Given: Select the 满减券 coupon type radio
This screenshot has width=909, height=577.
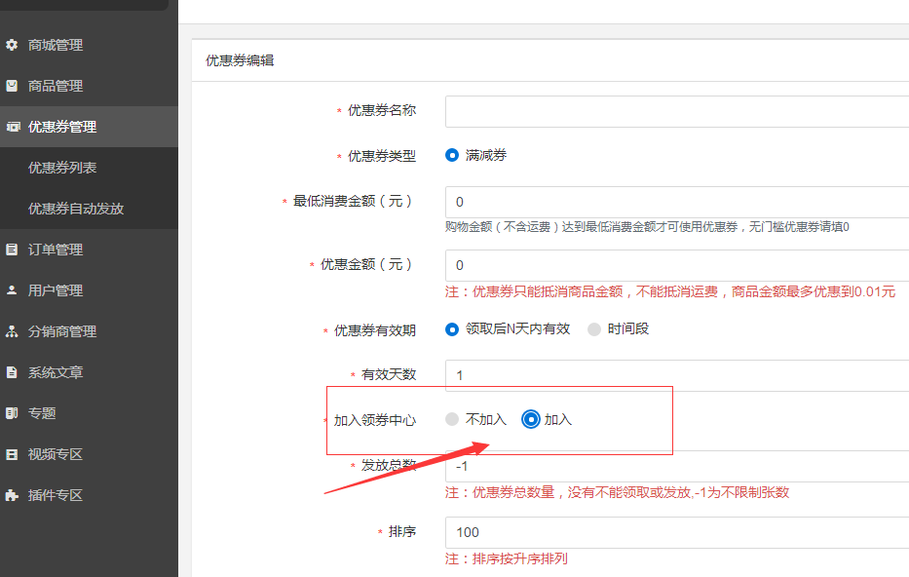Looking at the screenshot, I should (x=452, y=155).
